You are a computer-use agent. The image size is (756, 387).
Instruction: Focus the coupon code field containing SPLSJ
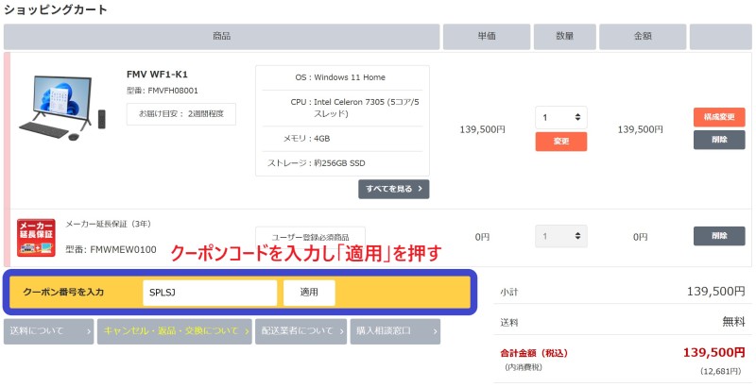point(210,293)
